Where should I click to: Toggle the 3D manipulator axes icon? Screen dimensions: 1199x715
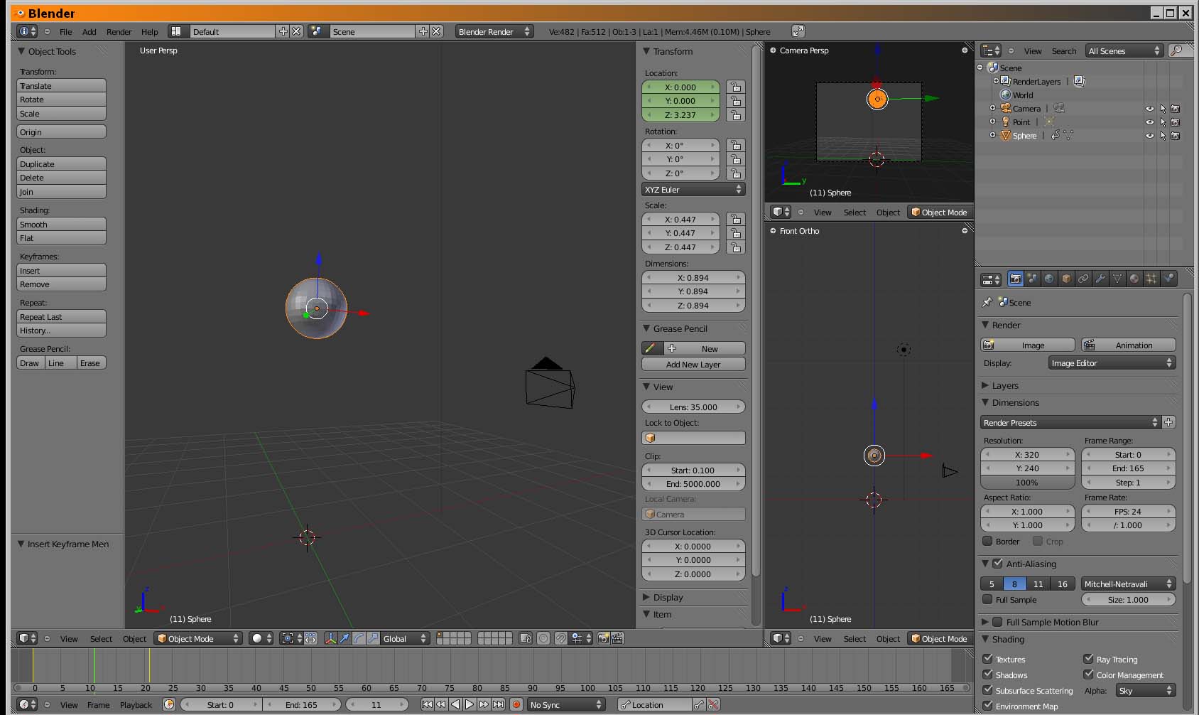[330, 638]
